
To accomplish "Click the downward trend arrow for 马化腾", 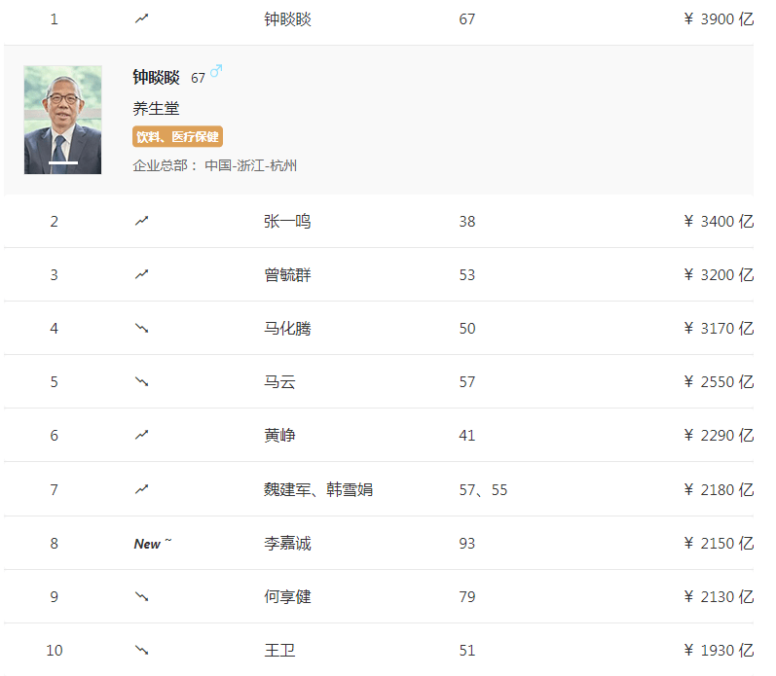I will (142, 329).
